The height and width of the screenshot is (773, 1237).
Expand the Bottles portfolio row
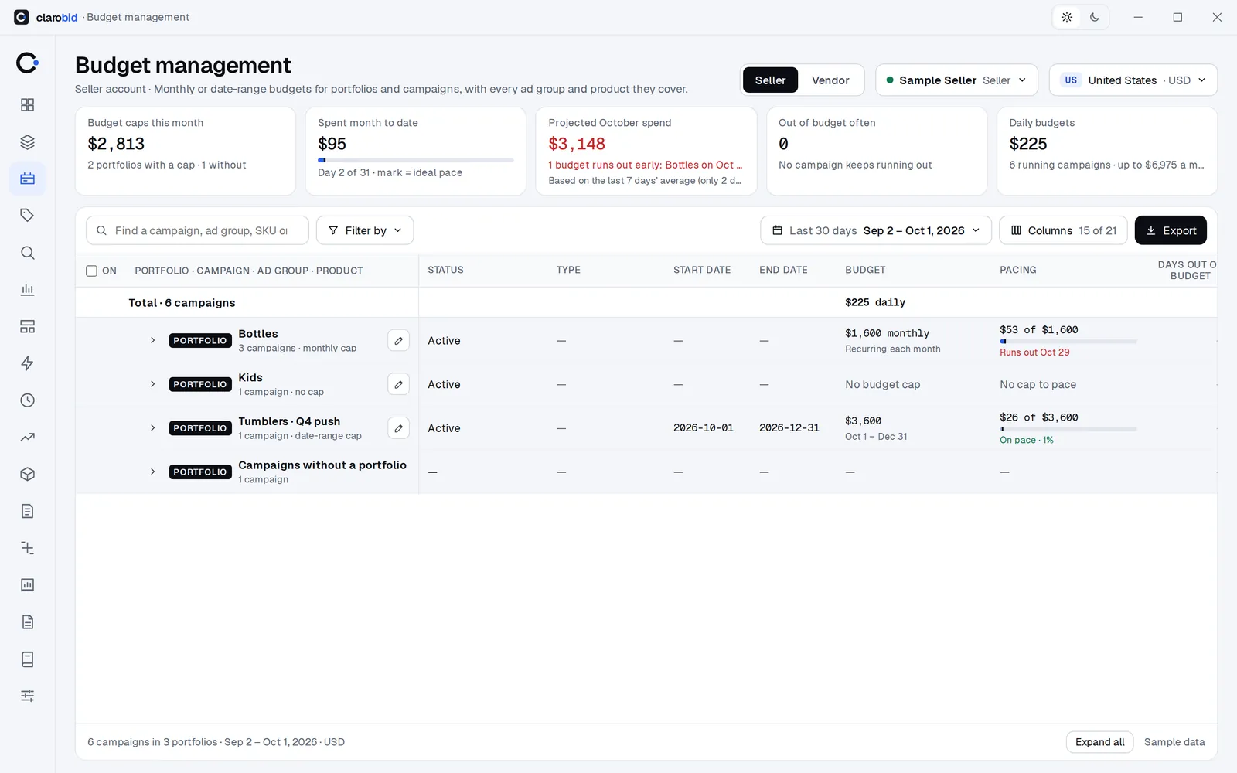pos(152,340)
